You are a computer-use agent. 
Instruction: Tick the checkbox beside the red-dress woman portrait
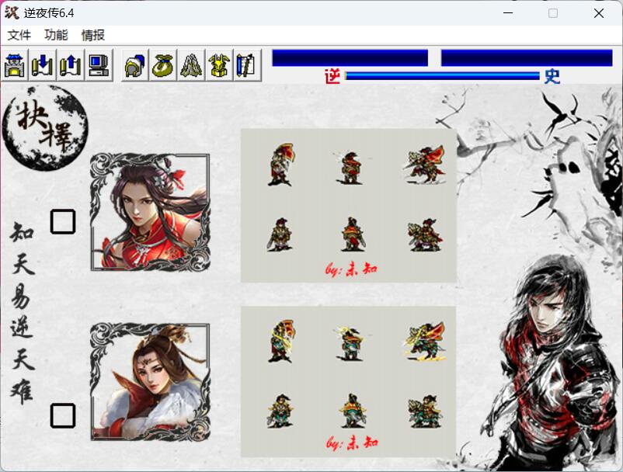coord(63,221)
